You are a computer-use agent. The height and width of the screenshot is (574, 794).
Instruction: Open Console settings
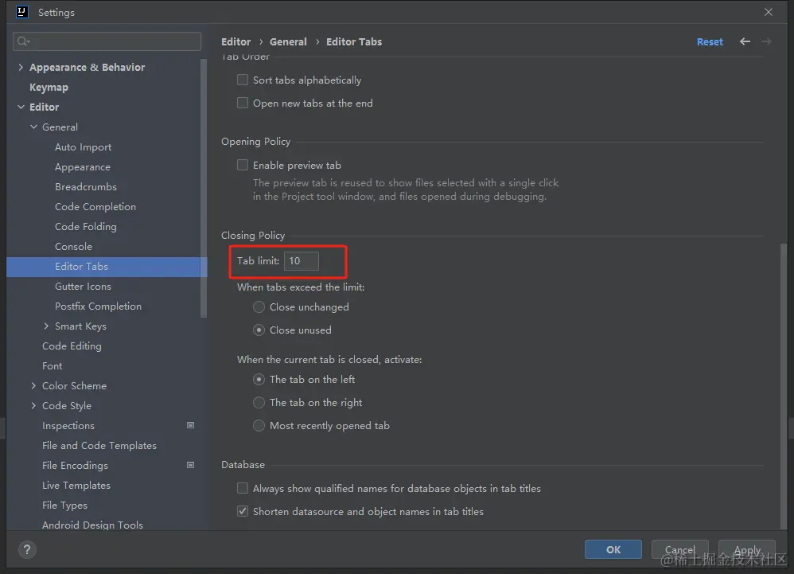tap(73, 246)
